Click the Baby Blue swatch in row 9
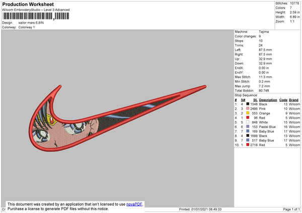 click(x=248, y=140)
